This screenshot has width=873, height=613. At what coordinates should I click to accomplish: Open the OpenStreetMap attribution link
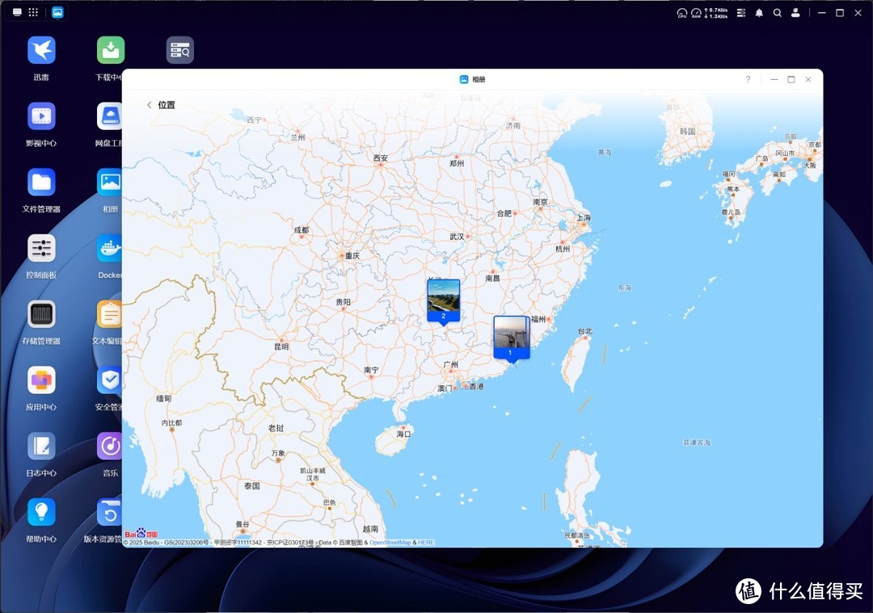390,543
